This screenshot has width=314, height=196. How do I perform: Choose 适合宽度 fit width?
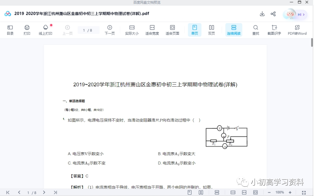152,30
